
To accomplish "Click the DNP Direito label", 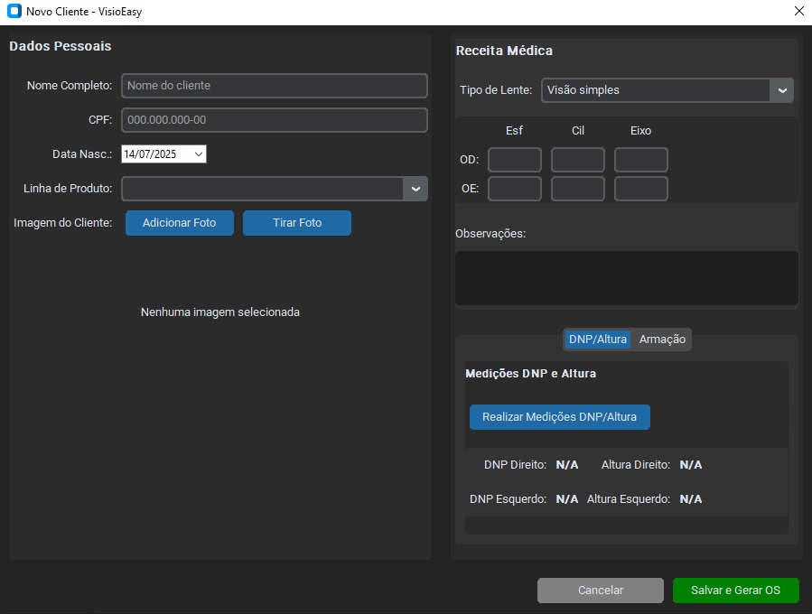I will [x=515, y=465].
